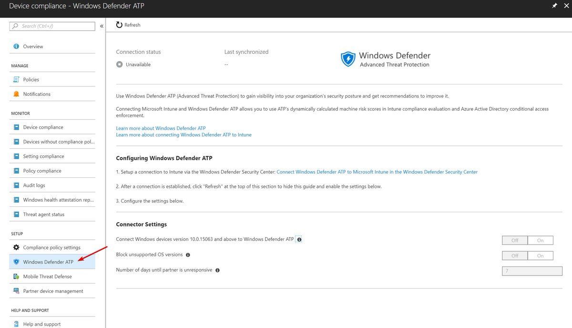Select Setting compliance menu entry
Viewport: 572px width, 328px height.
(x=52, y=156)
